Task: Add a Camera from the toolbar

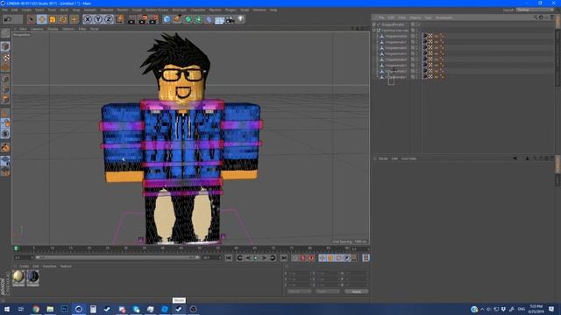Action: (230, 19)
